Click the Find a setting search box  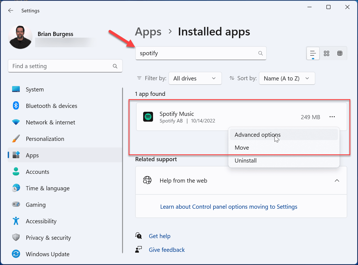coord(65,66)
